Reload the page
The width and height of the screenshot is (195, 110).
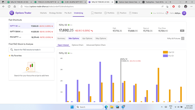click(x=9, y=7)
